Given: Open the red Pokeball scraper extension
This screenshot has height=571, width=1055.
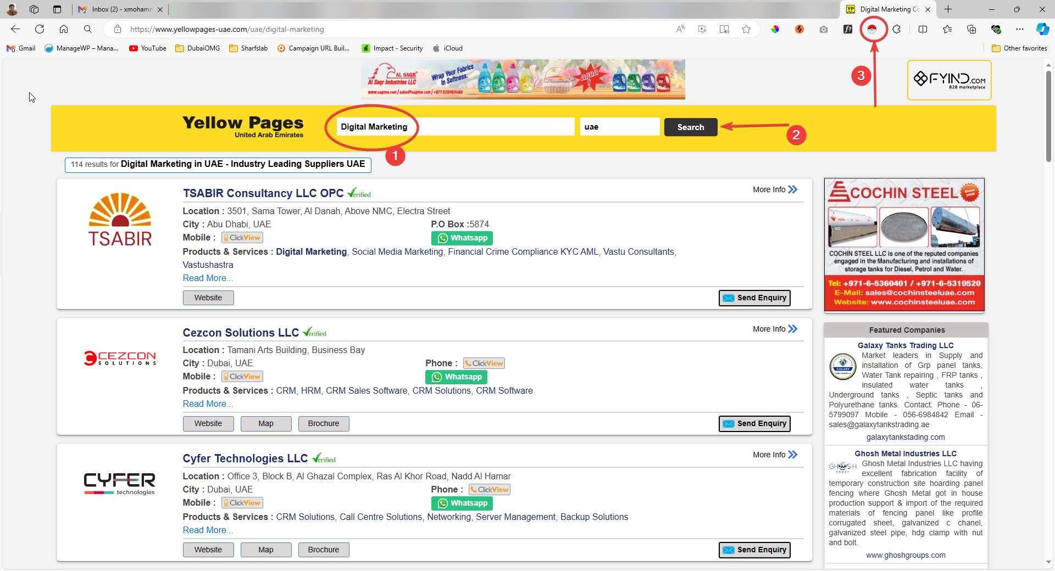Looking at the screenshot, I should tap(872, 29).
